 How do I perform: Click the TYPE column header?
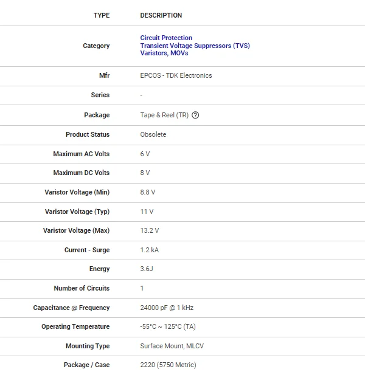point(102,15)
